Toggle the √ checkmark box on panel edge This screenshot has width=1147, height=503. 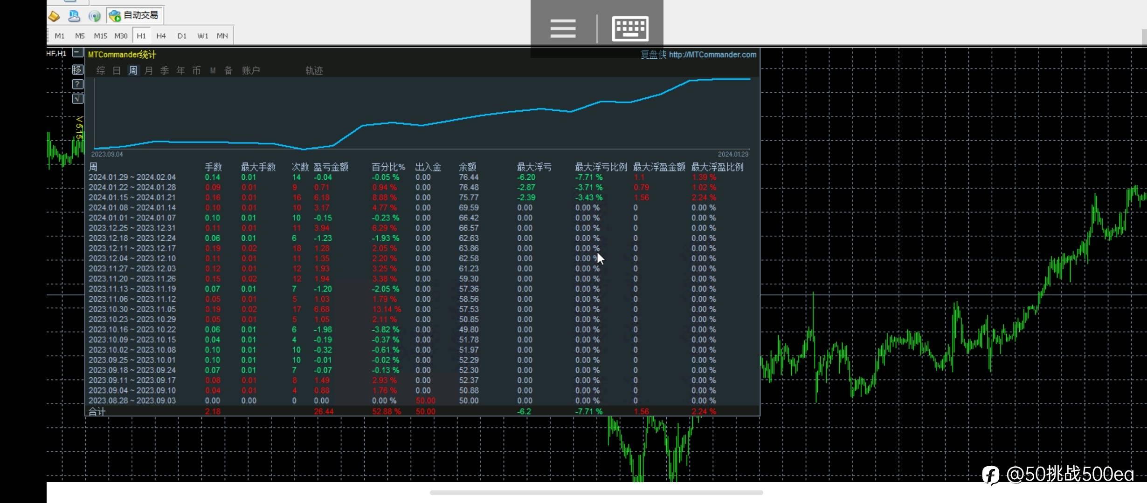click(77, 99)
